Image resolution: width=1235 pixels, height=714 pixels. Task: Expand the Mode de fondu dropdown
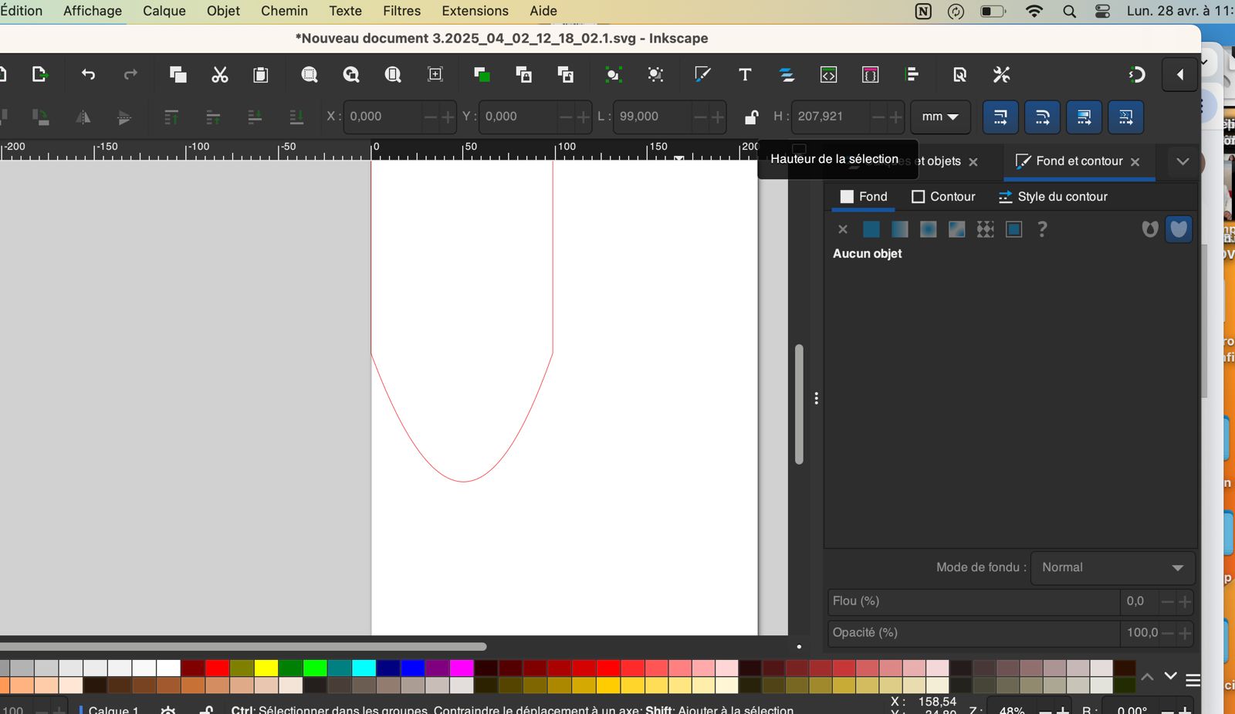1112,567
